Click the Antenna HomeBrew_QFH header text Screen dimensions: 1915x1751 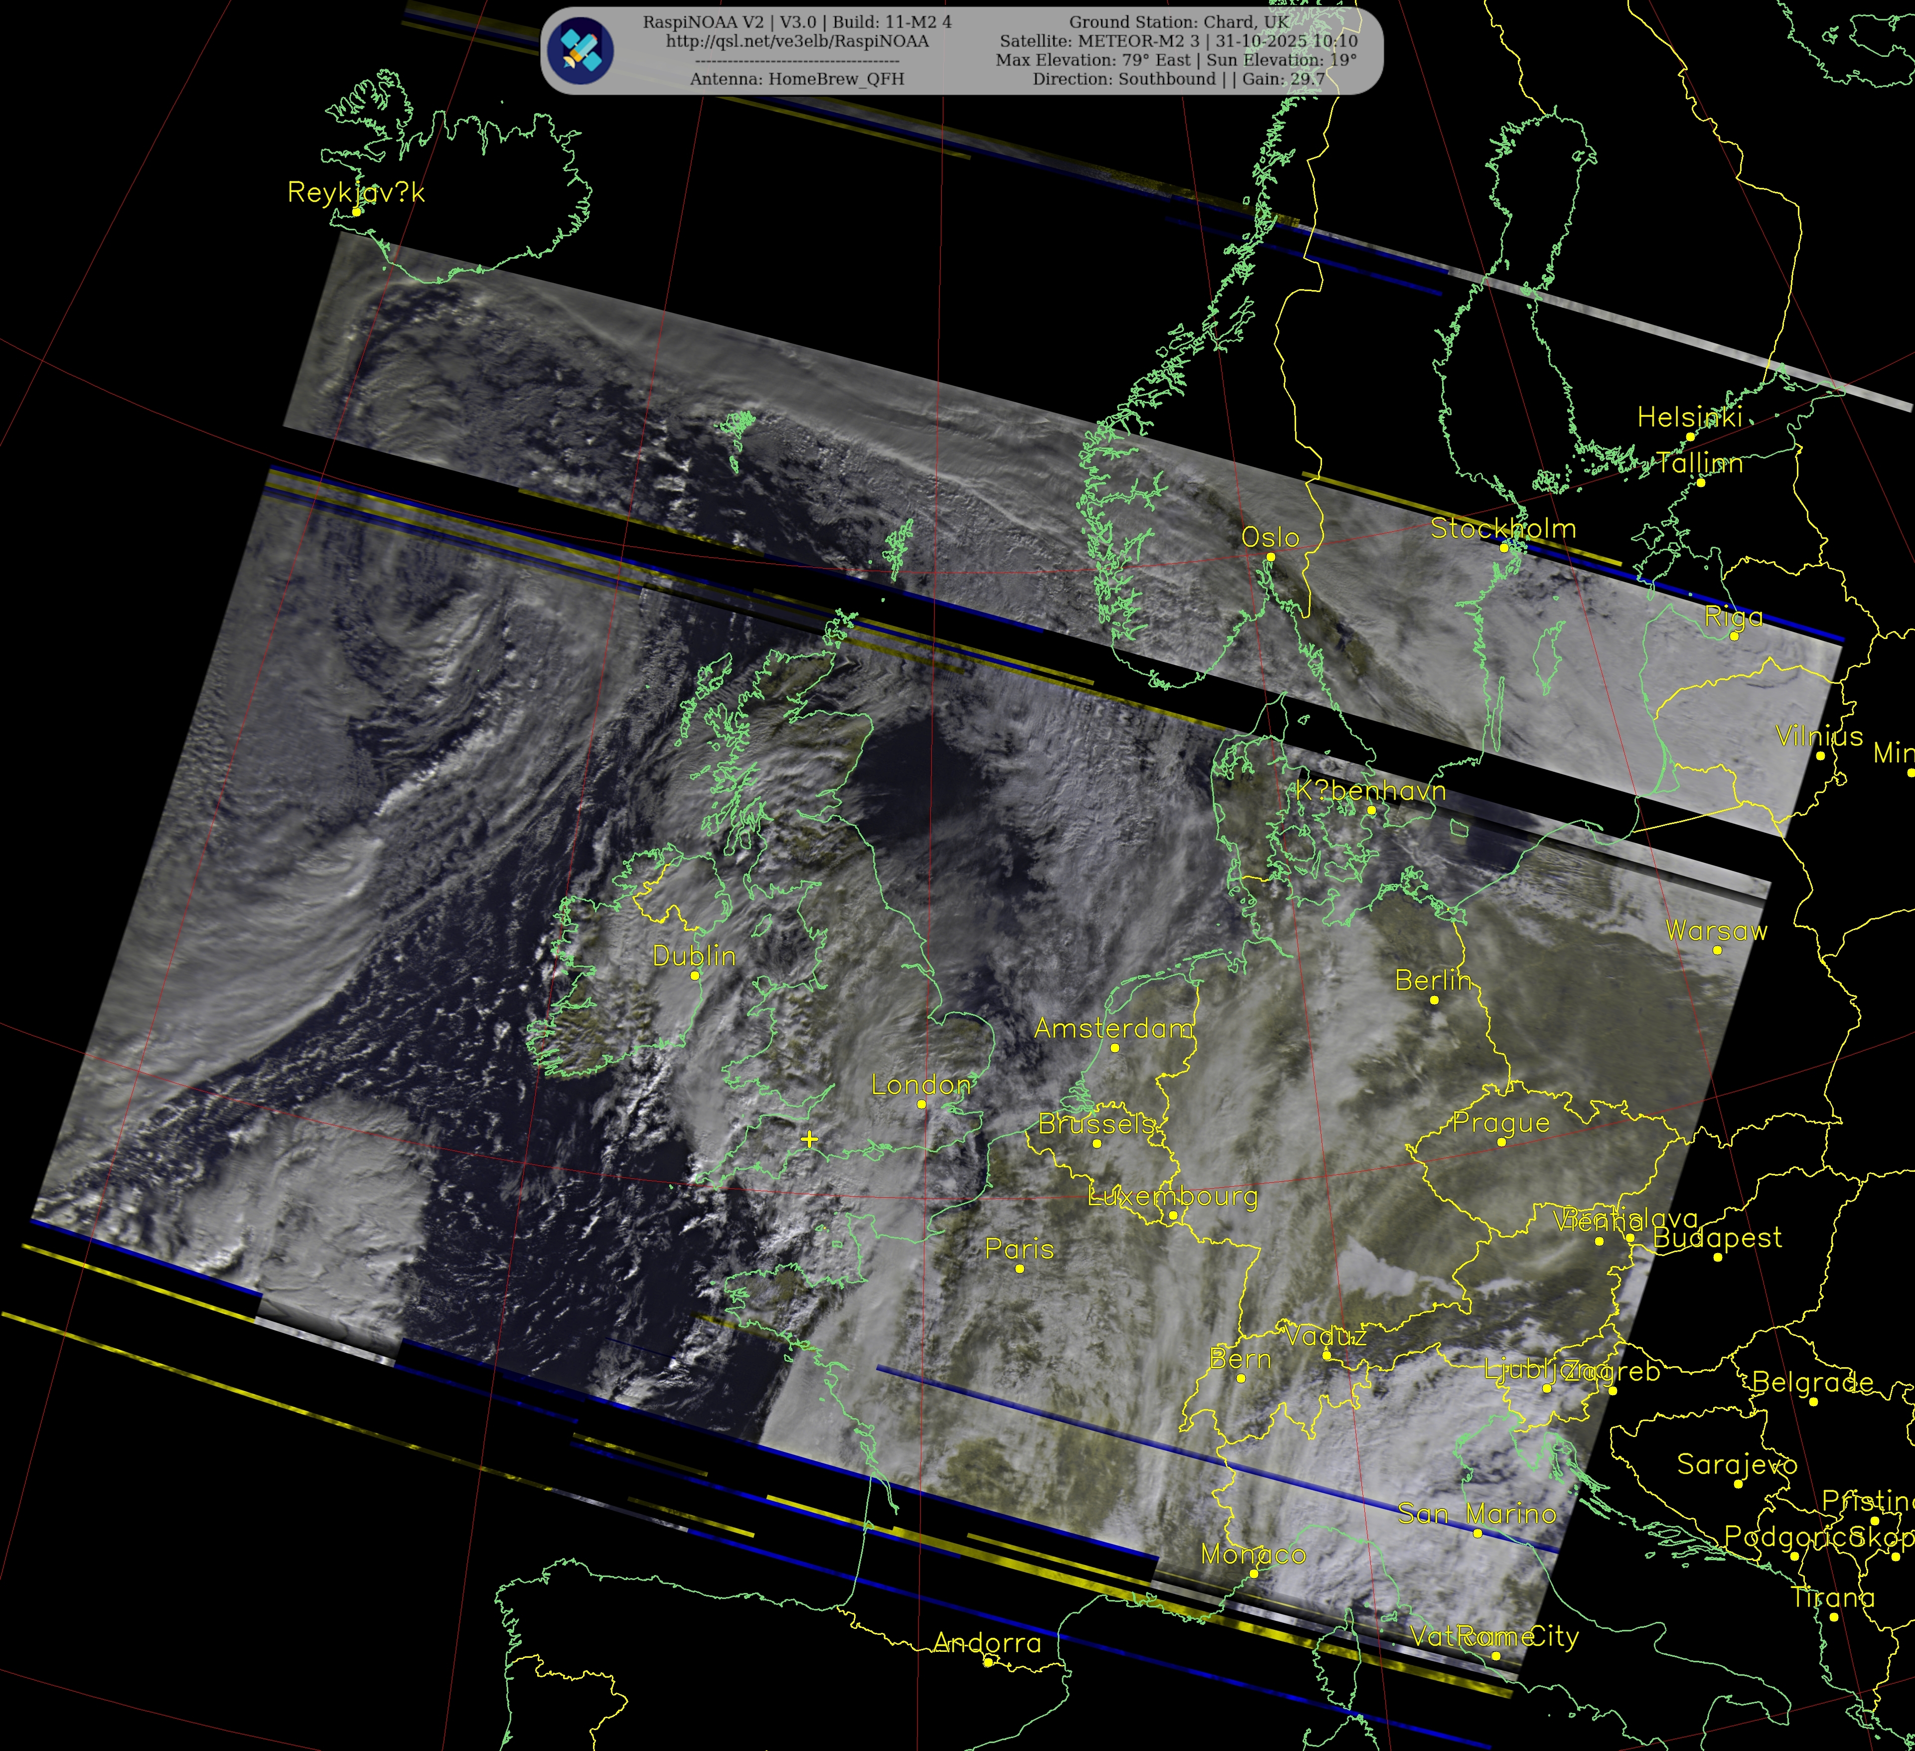[797, 79]
